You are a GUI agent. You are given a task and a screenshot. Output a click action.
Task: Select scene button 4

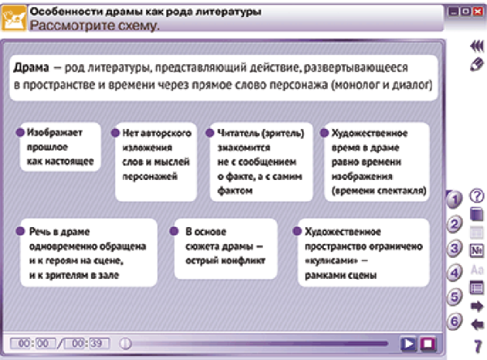[455, 273]
